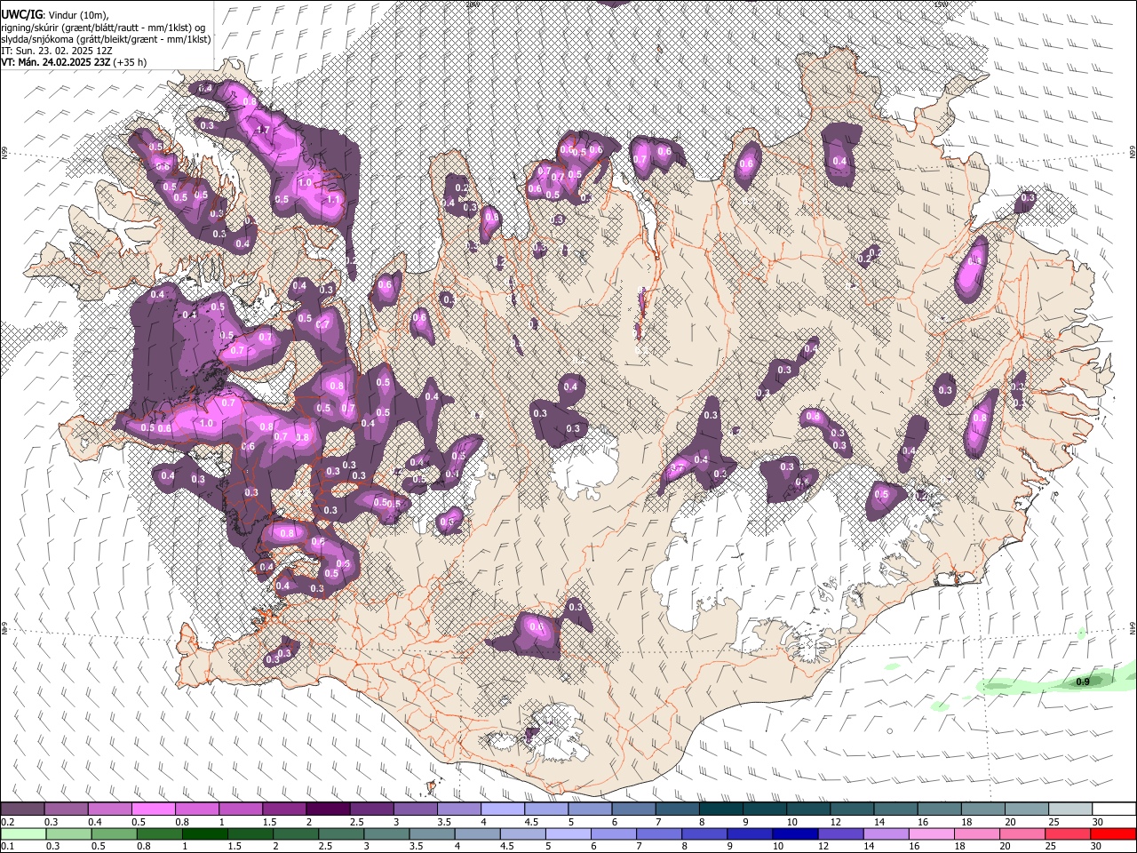1137x853 pixels.
Task: Select the light purple 14 rain swatch
Action: point(886,833)
